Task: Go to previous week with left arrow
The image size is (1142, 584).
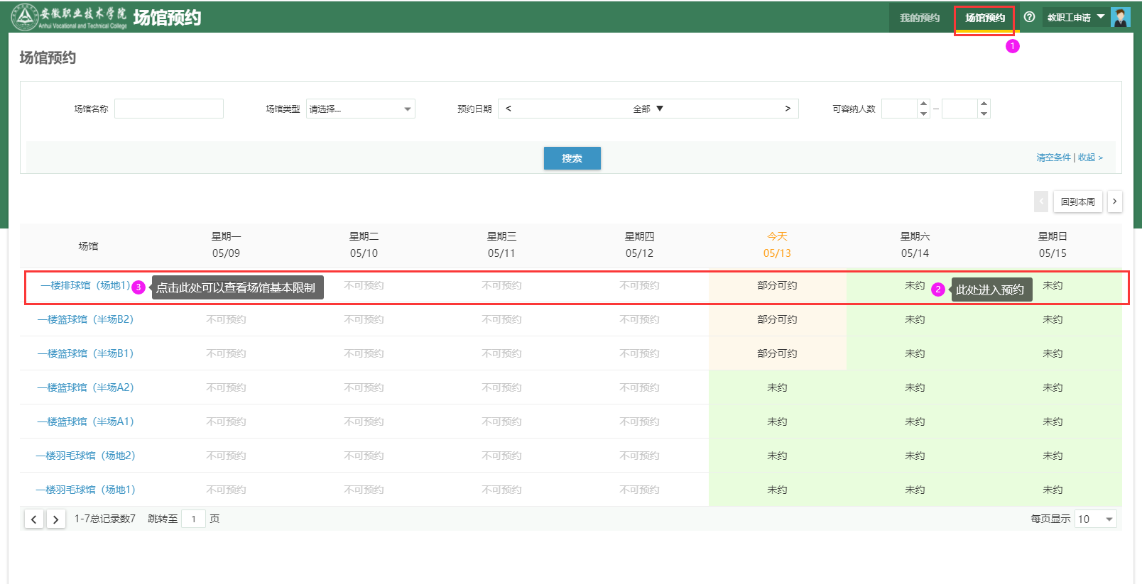Action: (x=1041, y=202)
